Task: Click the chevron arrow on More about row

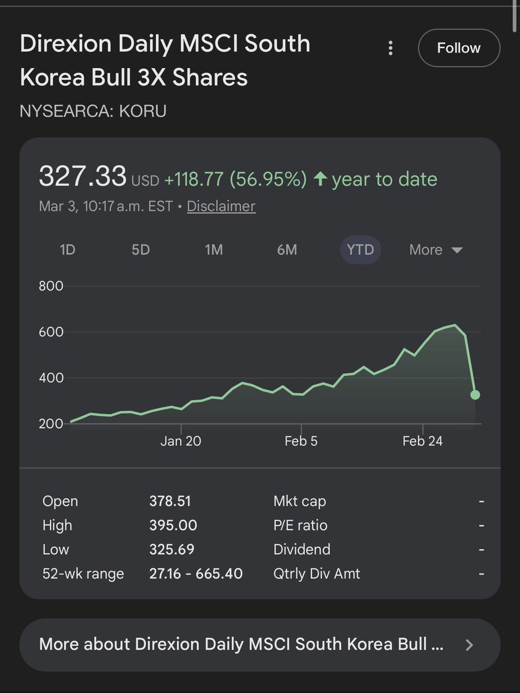Action: 469,644
